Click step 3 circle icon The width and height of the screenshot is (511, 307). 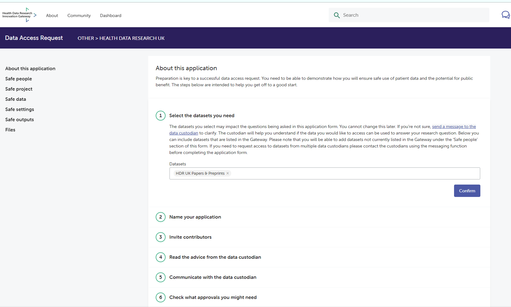point(161,237)
